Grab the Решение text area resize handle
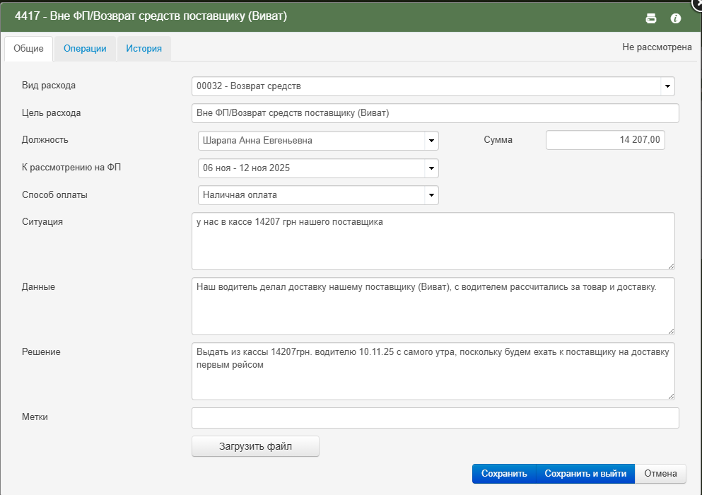 tap(671, 396)
